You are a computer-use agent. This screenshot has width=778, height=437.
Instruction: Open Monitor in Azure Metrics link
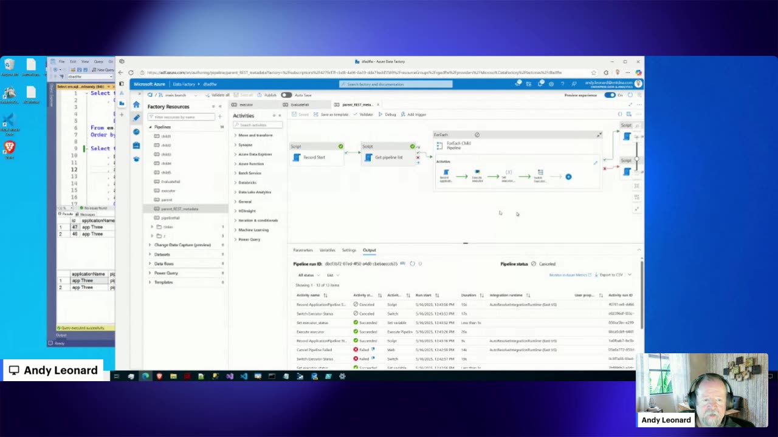tap(570, 275)
